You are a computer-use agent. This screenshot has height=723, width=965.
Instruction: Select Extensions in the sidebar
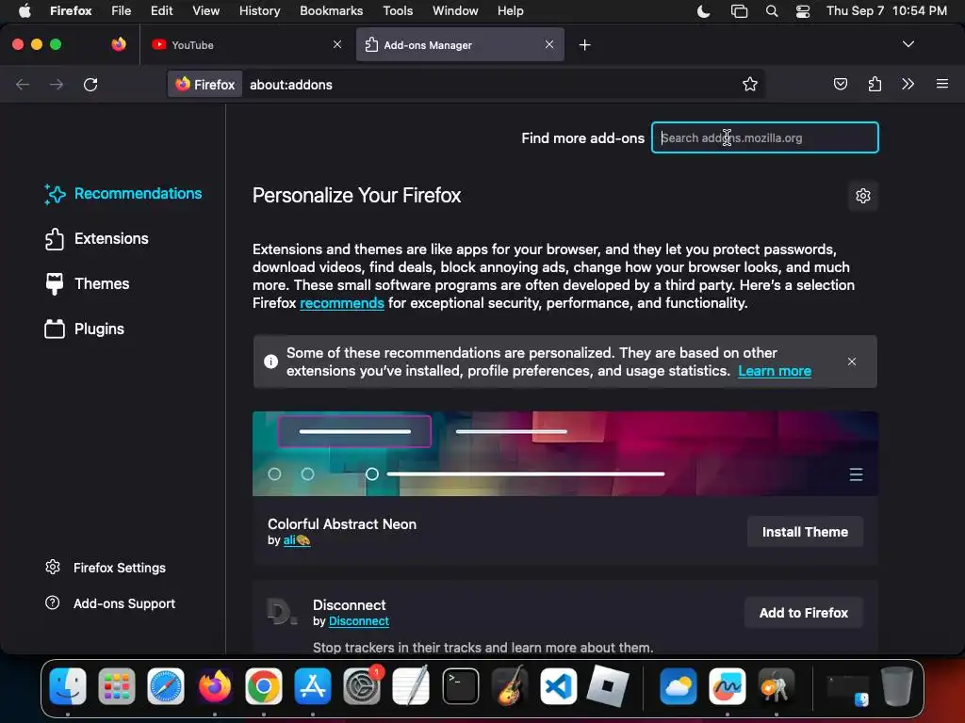(97, 238)
